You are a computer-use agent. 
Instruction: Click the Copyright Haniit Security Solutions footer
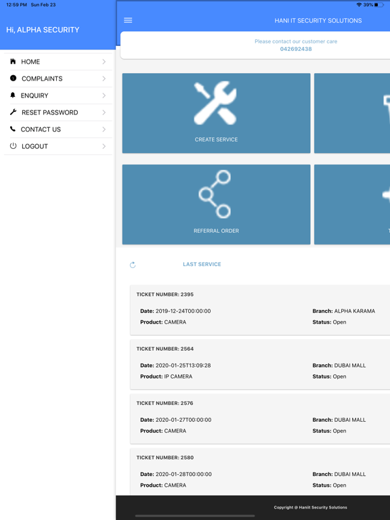tap(310, 507)
